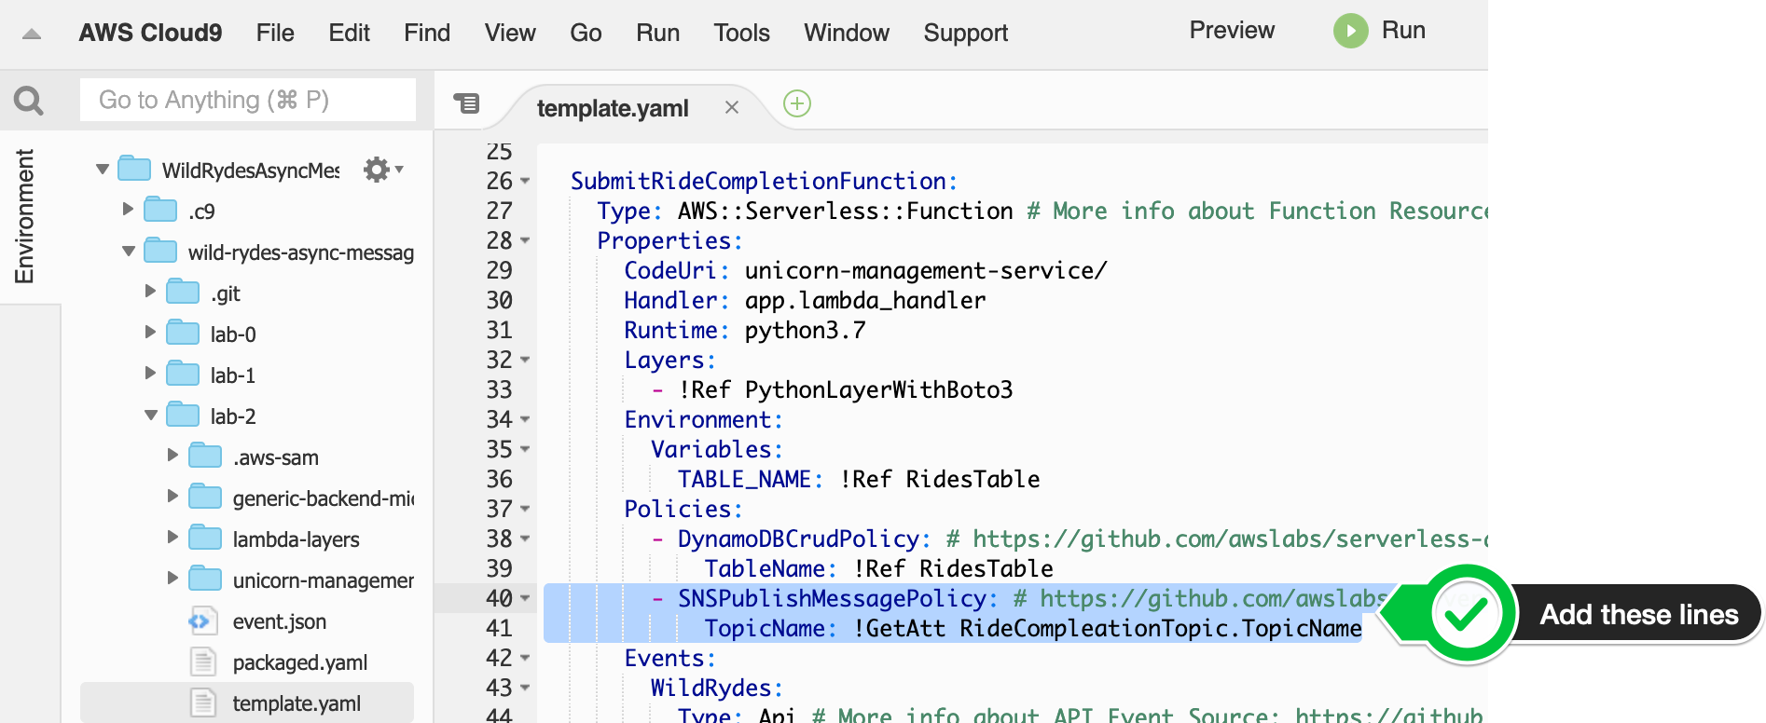
Task: Open the tab list pane icon
Action: tap(466, 102)
